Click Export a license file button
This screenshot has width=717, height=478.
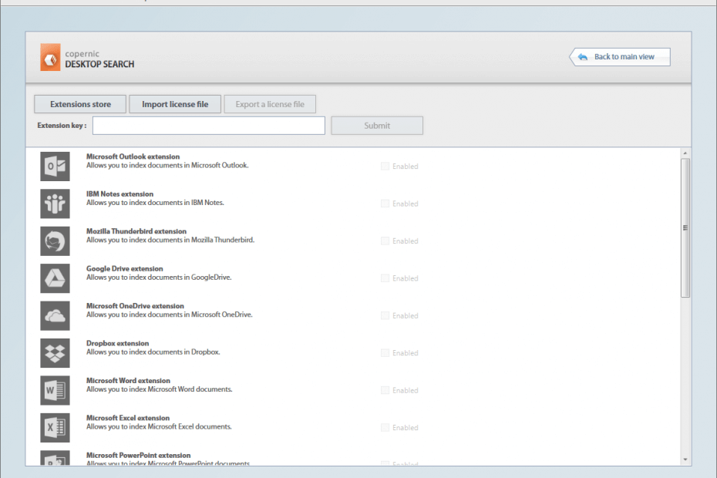coord(270,104)
